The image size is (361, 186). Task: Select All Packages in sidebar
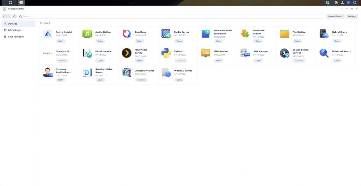[x=18, y=30]
